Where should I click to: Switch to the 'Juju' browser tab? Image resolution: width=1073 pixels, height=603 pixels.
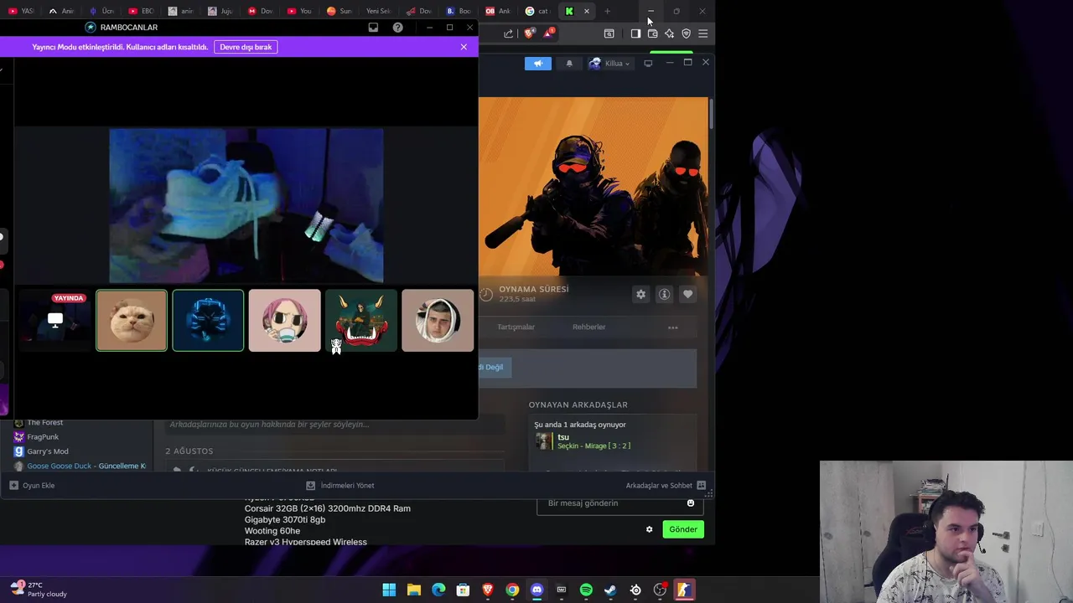pyautogui.click(x=220, y=11)
